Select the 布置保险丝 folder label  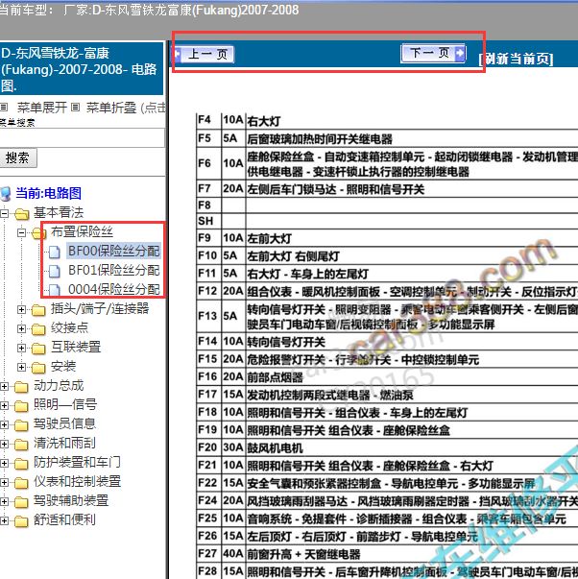tap(82, 231)
